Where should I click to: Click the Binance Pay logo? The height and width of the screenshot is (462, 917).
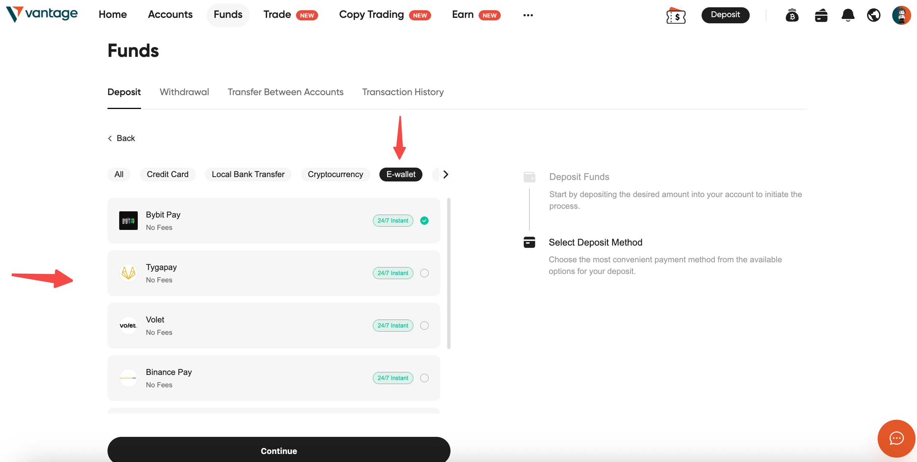click(x=128, y=378)
